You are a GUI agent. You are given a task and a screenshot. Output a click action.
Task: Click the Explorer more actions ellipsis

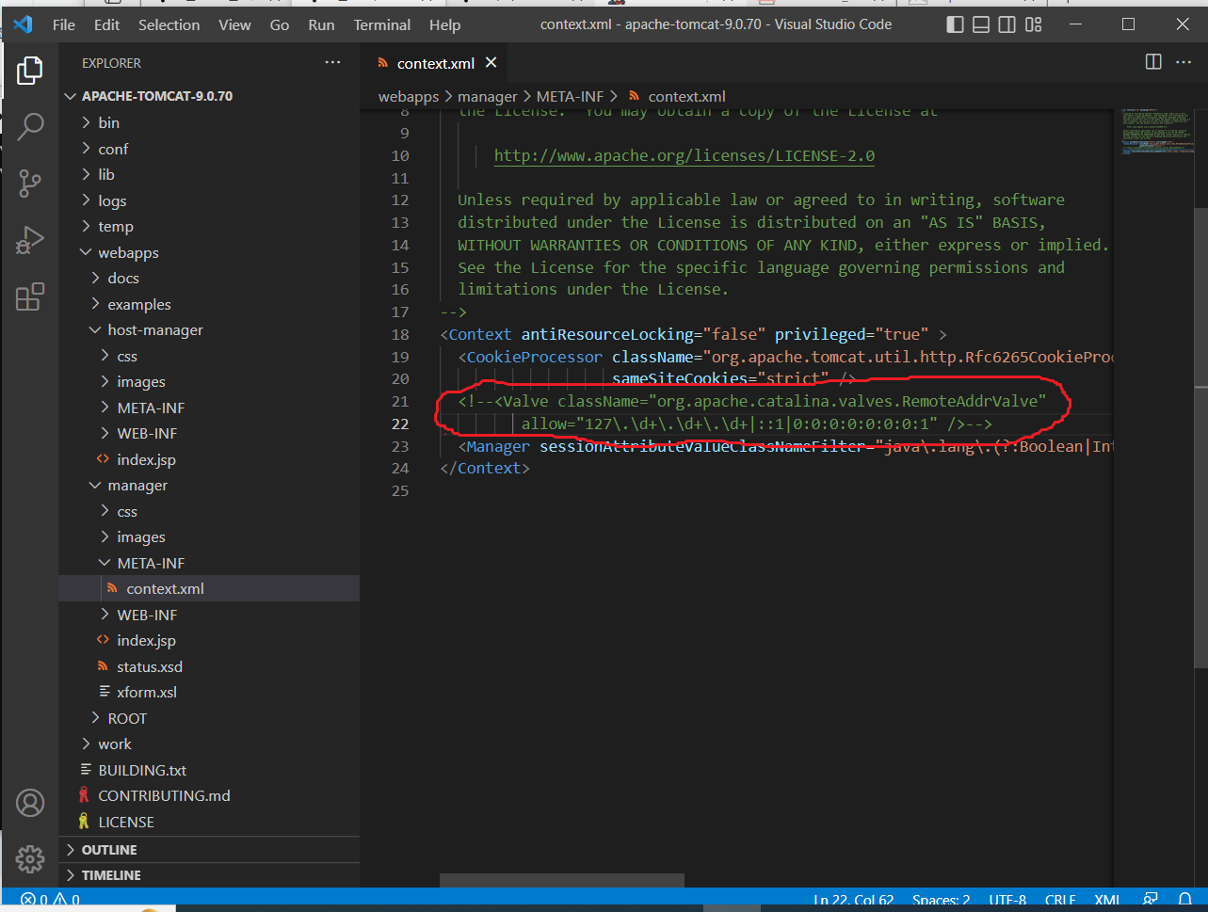(332, 62)
